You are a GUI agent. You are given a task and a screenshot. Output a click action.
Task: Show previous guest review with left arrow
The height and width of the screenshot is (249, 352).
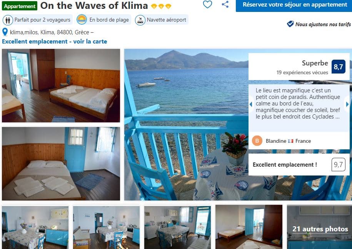coord(251,104)
